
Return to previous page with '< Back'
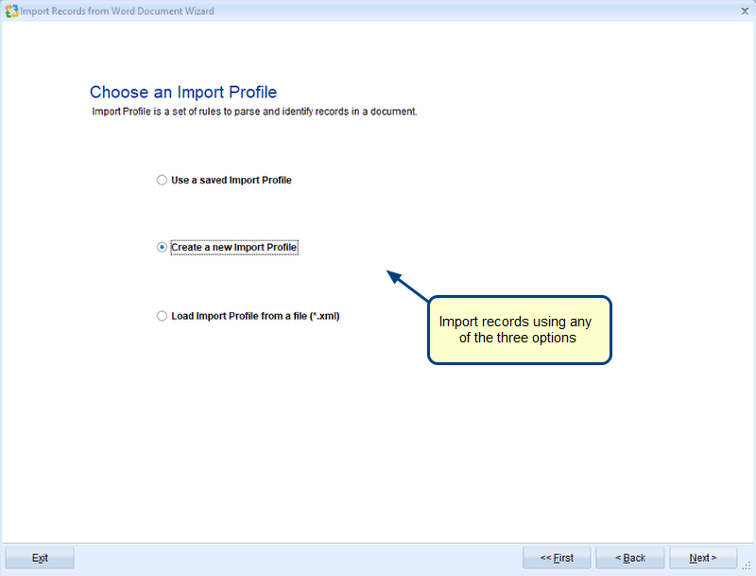click(628, 558)
